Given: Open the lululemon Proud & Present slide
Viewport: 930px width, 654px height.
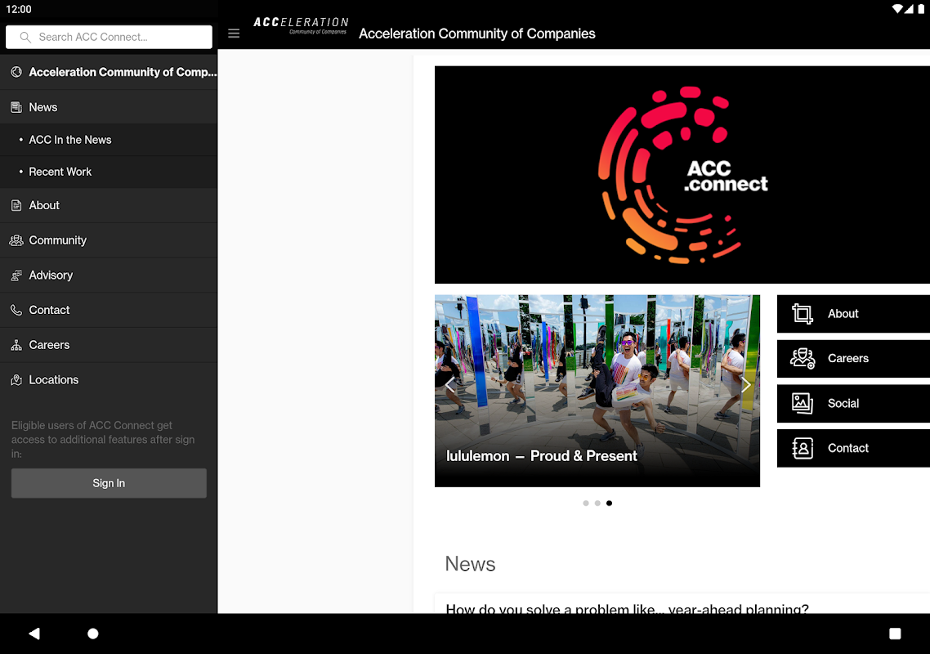Looking at the screenshot, I should click(x=597, y=391).
